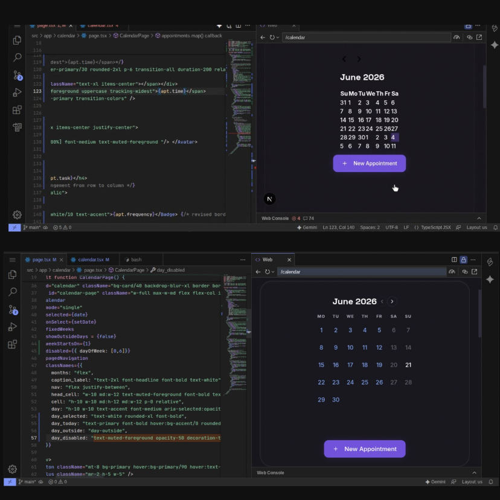Split the Web preview editor
Screen dimensions: 500x500
pos(454,260)
